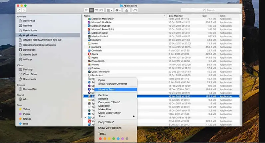Select QuickTime Player in the list
265x143 pixels.
tap(161, 72)
